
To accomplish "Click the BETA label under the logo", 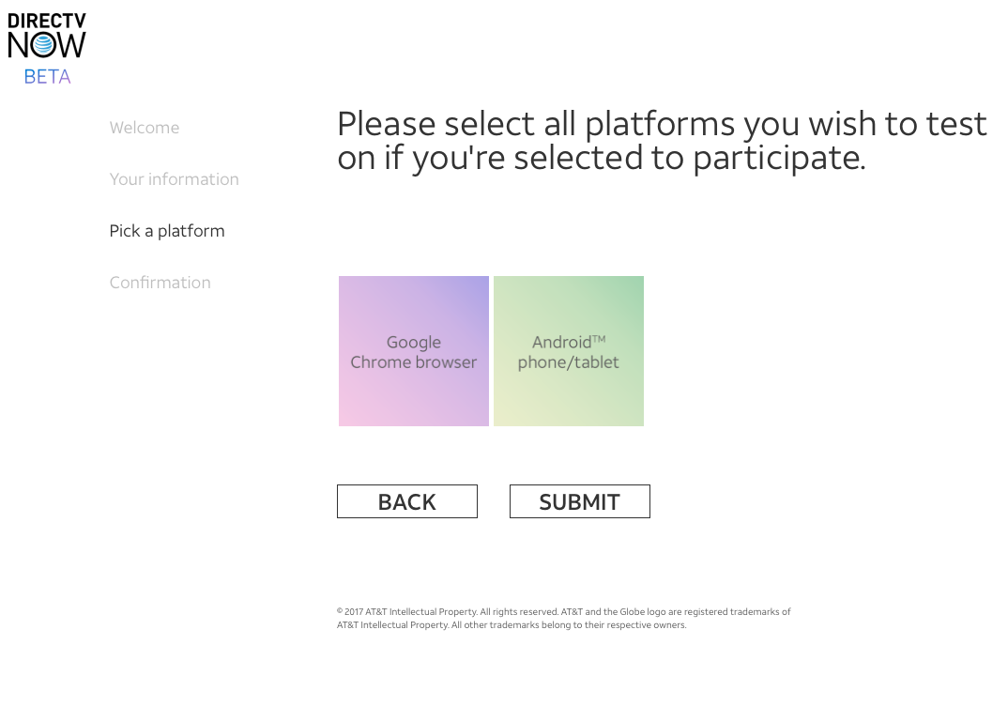I will point(48,77).
